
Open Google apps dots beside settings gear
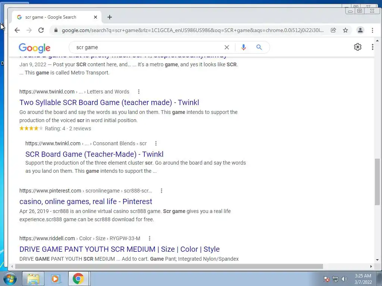pyautogui.click(x=373, y=47)
